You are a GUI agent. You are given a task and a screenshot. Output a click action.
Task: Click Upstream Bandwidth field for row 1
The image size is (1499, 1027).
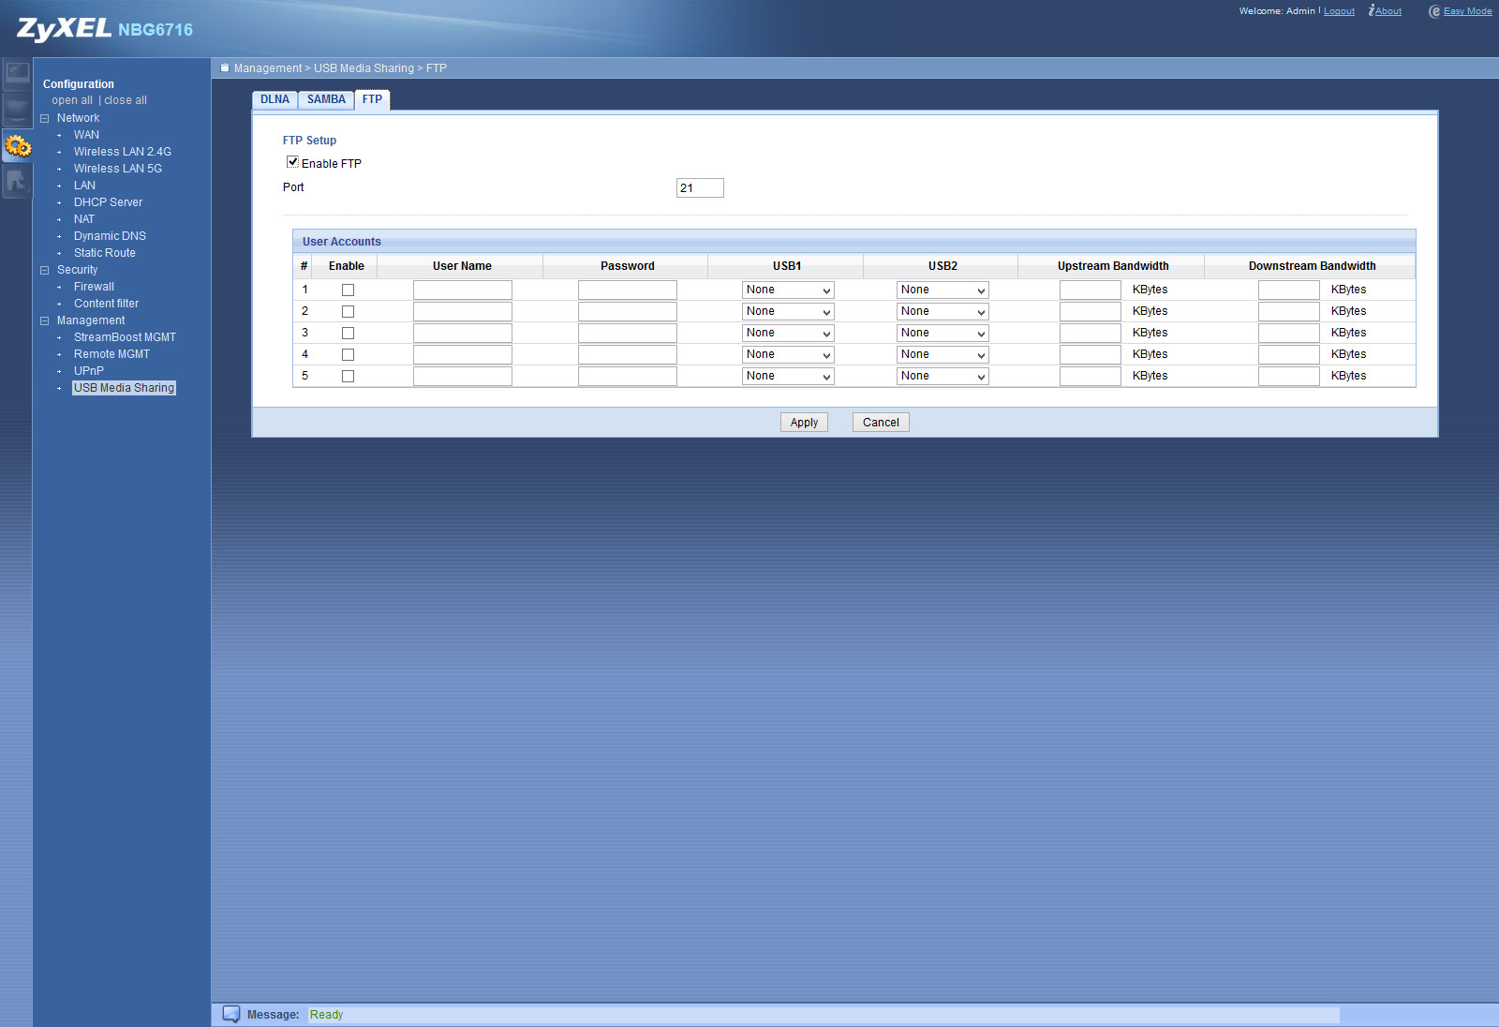coord(1091,290)
